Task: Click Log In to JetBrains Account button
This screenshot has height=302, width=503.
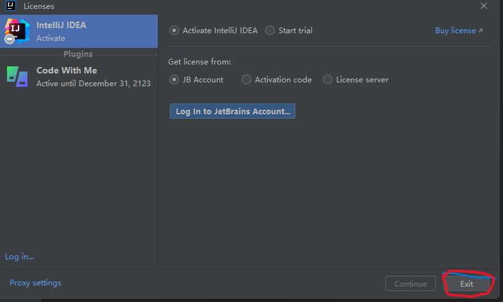Action: pyautogui.click(x=233, y=111)
